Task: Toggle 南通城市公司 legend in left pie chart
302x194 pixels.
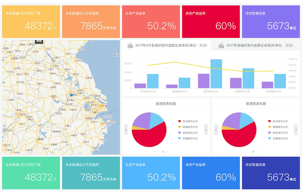Action: [x=190, y=127]
